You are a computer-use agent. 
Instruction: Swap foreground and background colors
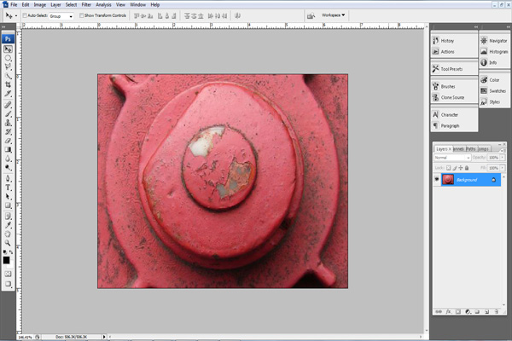(x=11, y=252)
